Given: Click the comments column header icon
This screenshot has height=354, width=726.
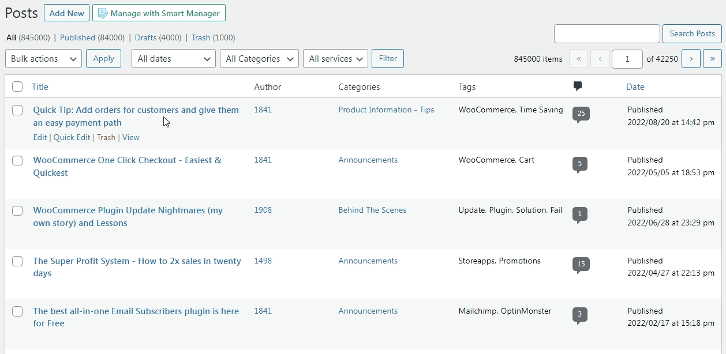Looking at the screenshot, I should [x=578, y=86].
